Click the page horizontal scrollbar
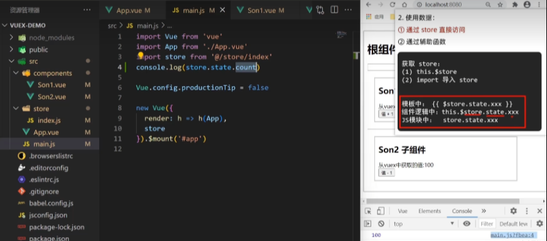 pyautogui.click(x=442, y=201)
